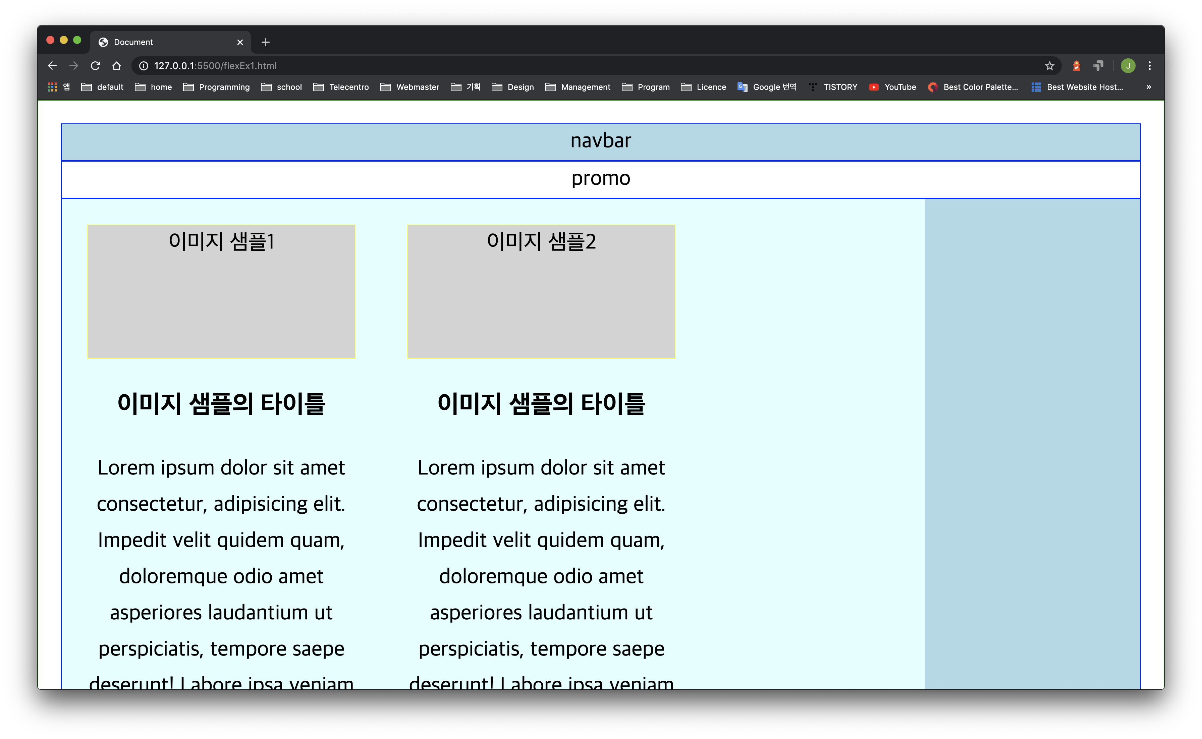Go to the home page icon
This screenshot has height=739, width=1202.
(116, 65)
